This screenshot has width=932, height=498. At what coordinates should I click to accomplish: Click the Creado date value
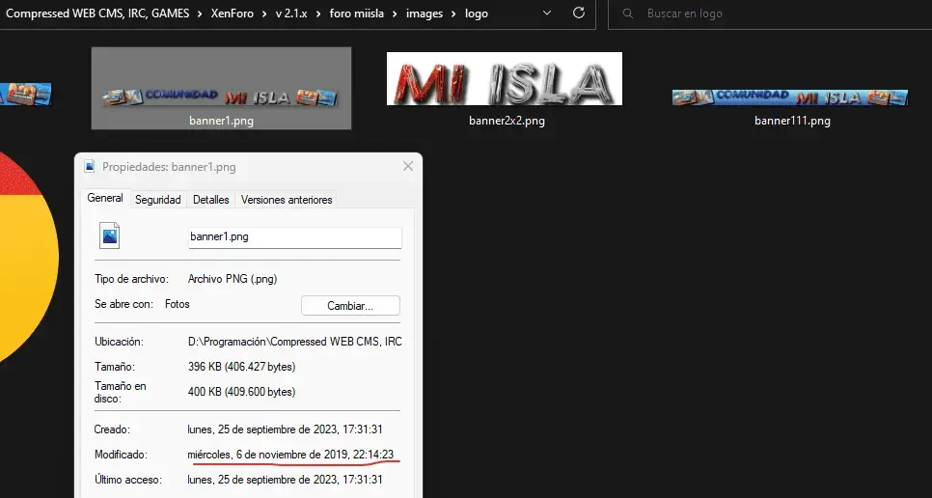tap(285, 429)
